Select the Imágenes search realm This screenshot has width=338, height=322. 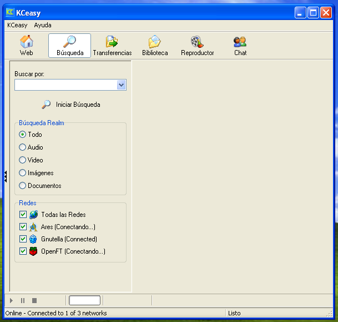[x=22, y=173]
